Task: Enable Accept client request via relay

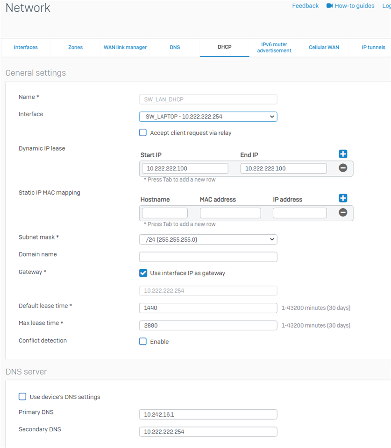Action: coord(143,133)
